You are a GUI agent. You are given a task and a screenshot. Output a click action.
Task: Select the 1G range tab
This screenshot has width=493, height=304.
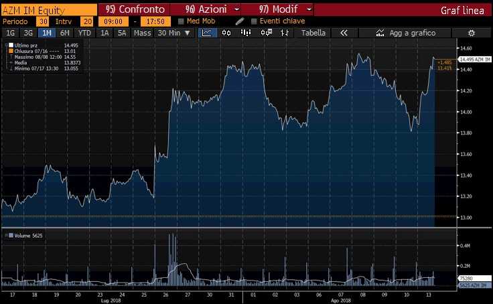pyautogui.click(x=10, y=33)
